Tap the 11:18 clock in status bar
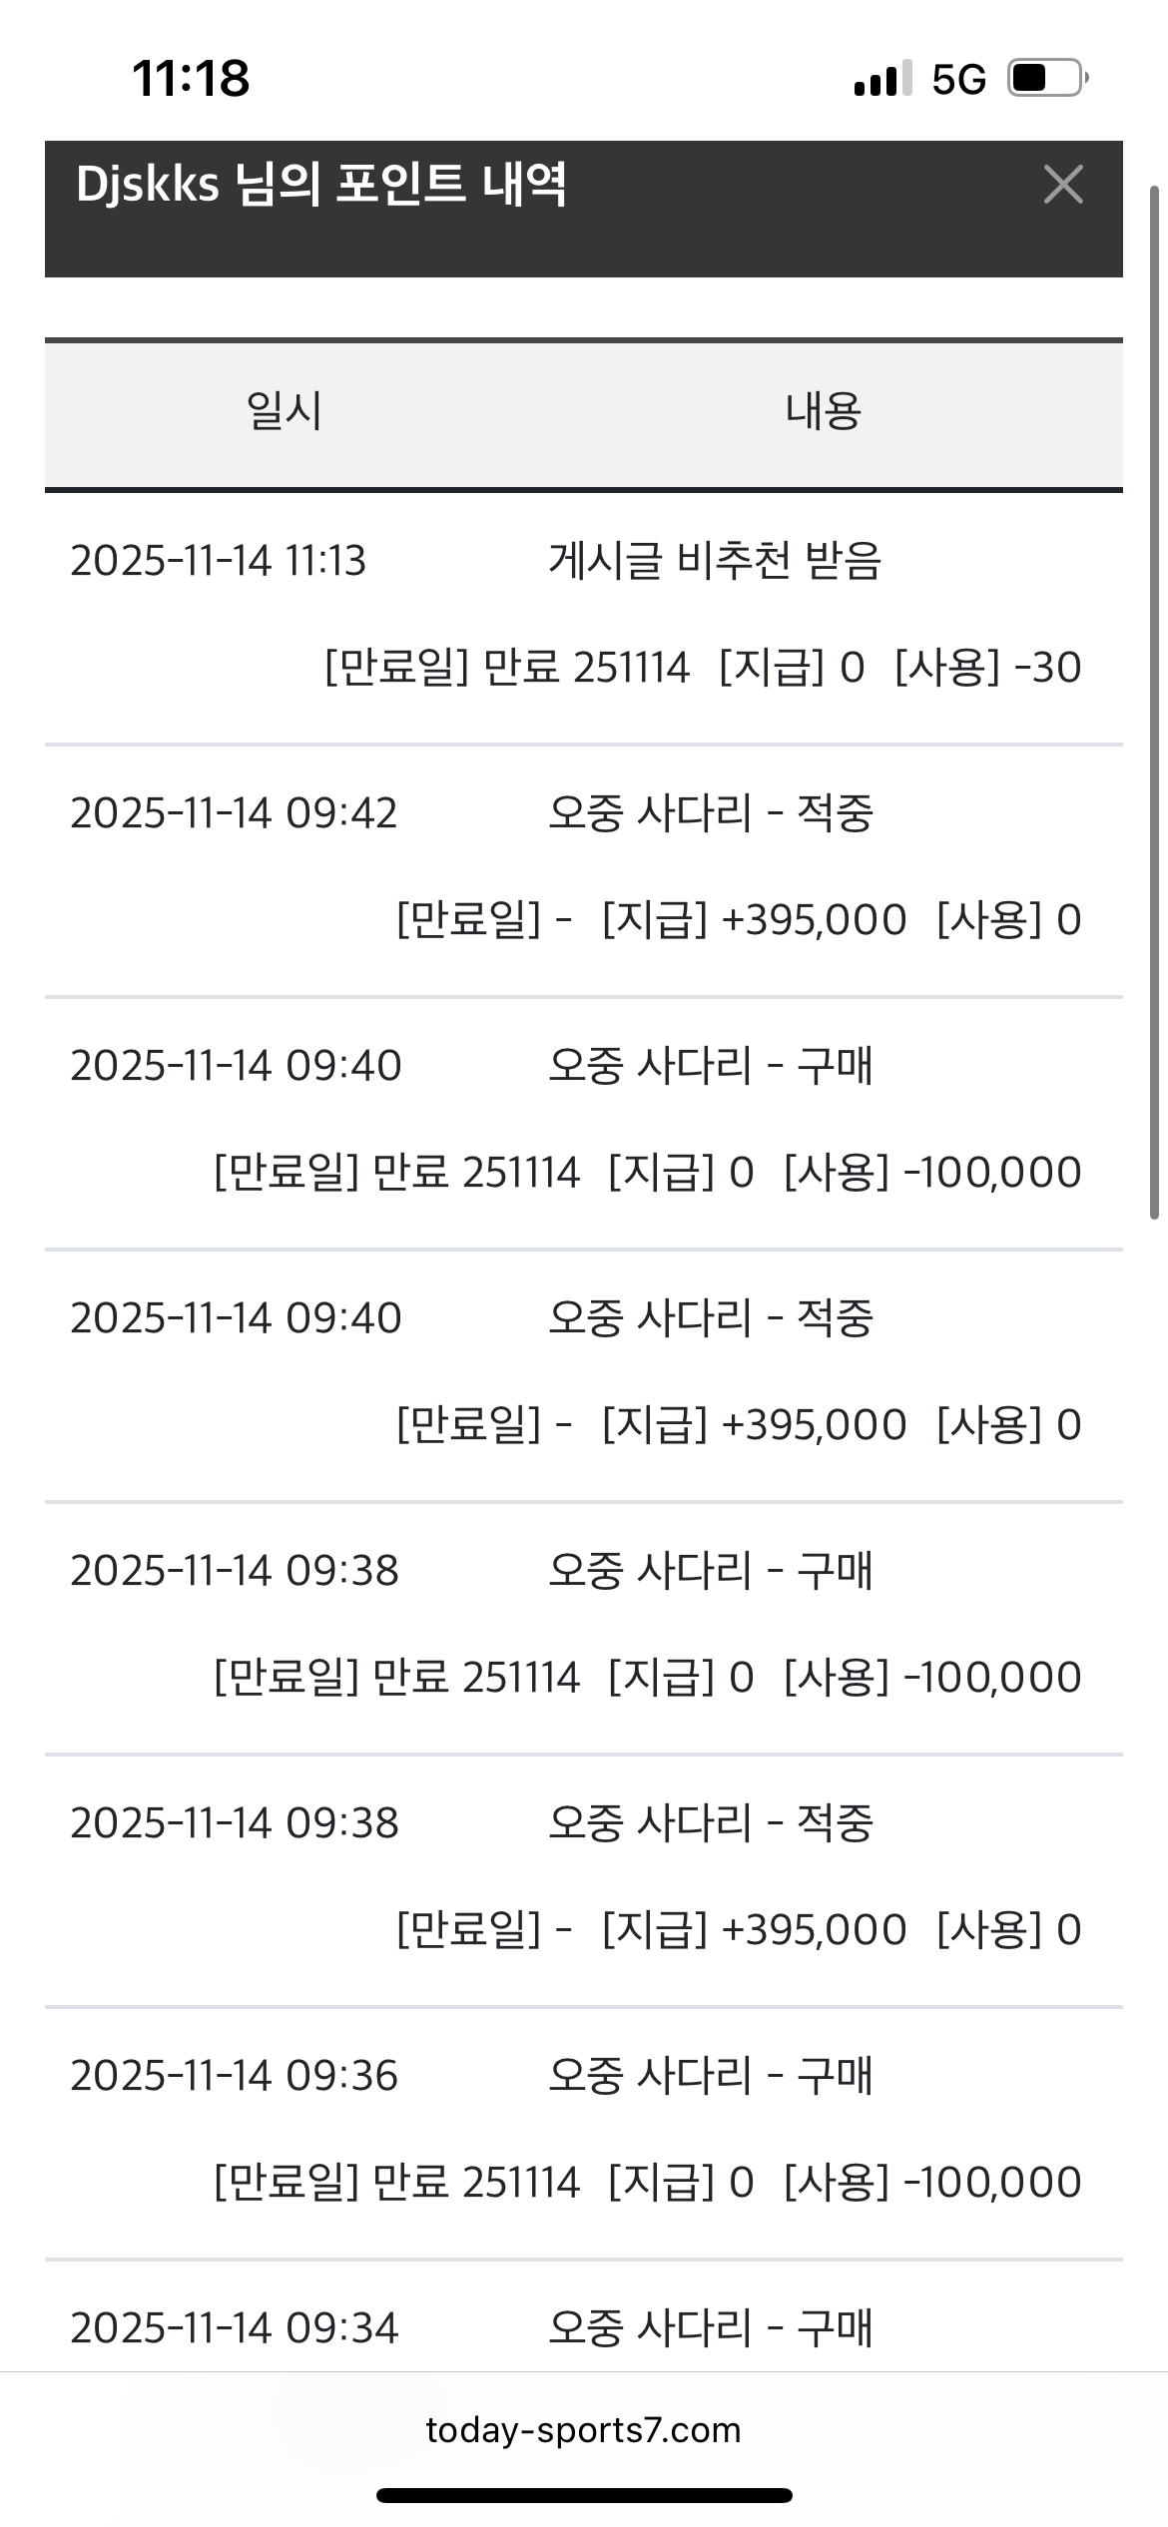This screenshot has height=2527, width=1168. pos(191,78)
